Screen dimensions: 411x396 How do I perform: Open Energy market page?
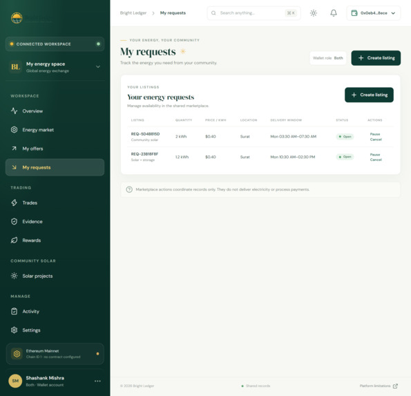[x=55, y=130]
